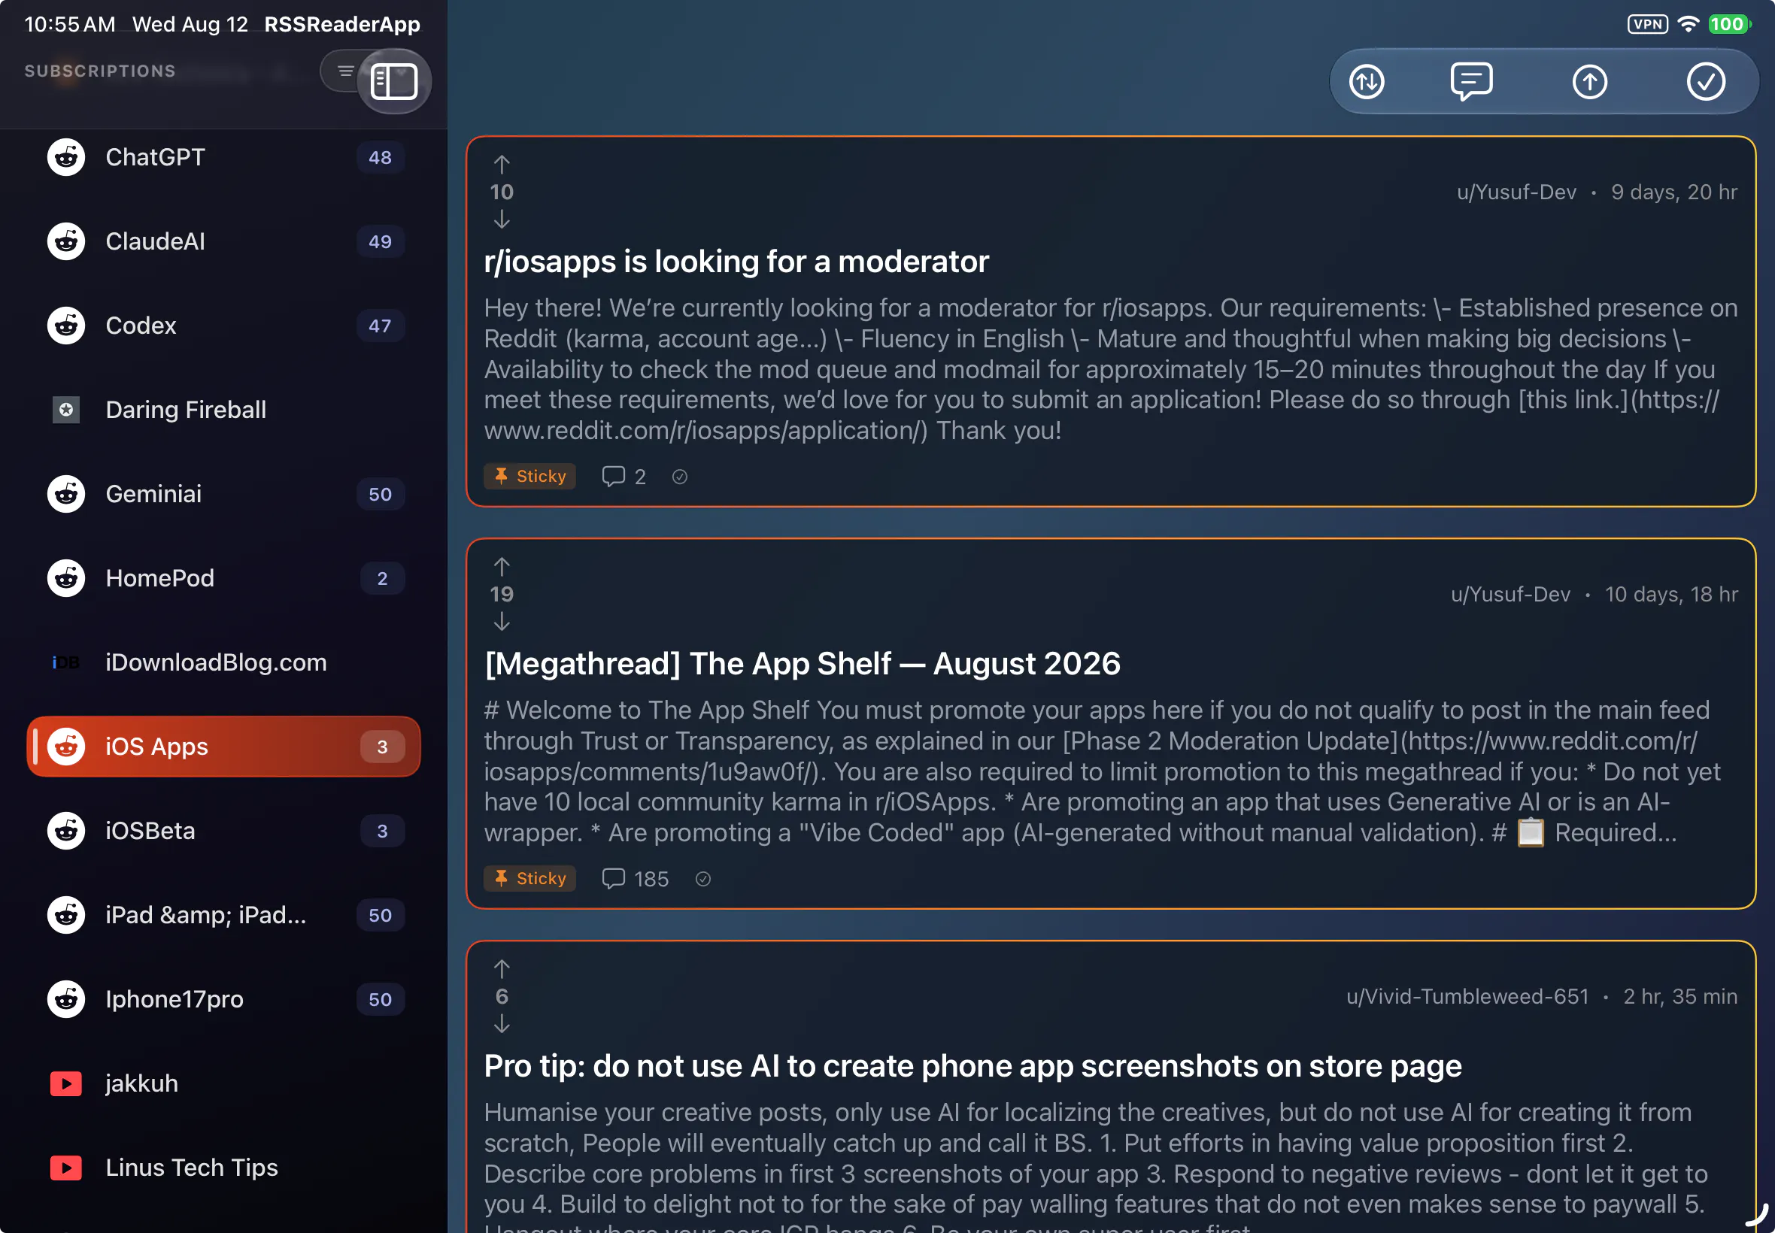Downvote the r/iosapps moderator post

(502, 220)
